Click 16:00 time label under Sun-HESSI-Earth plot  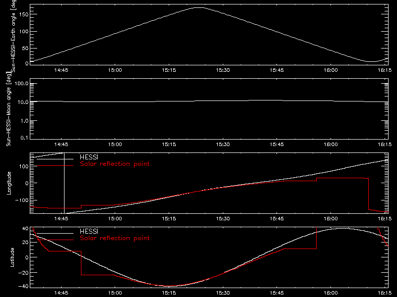pos(331,70)
